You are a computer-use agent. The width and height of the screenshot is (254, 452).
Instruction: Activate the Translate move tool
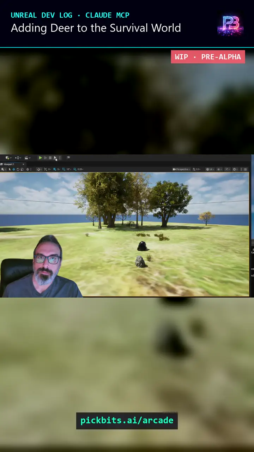14,169
